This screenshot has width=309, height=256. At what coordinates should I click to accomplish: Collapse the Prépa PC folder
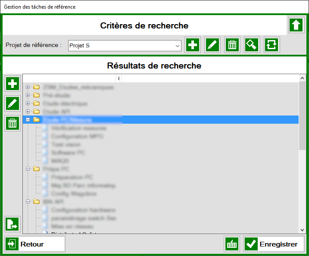(x=28, y=169)
